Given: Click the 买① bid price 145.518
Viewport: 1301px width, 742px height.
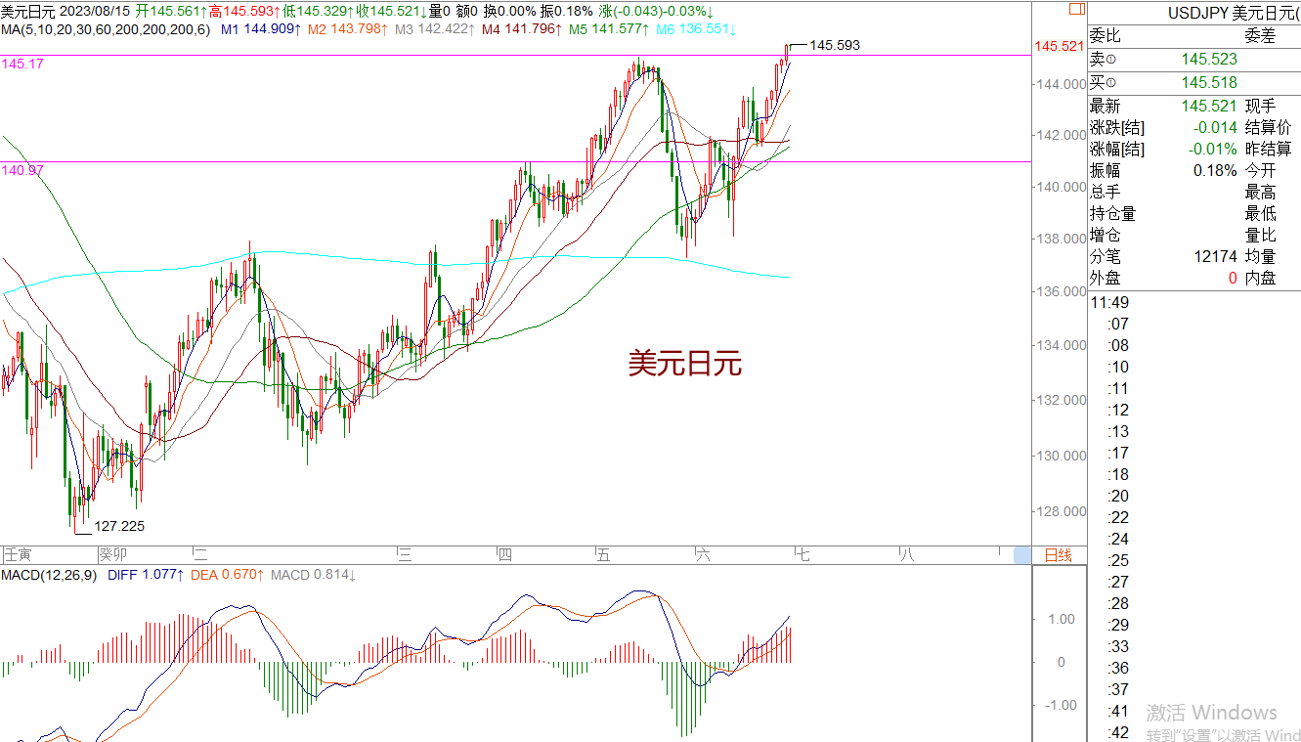Looking at the screenshot, I should click(x=1209, y=83).
